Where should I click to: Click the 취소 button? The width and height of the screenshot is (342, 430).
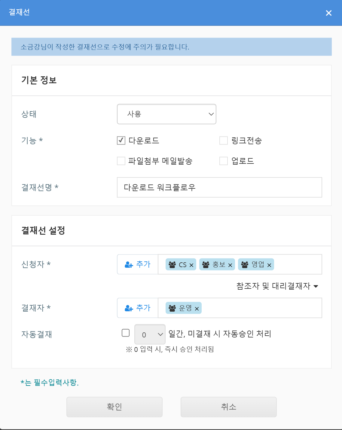(x=228, y=407)
